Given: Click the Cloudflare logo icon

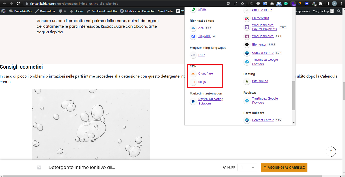Looking at the screenshot, I should (193, 74).
